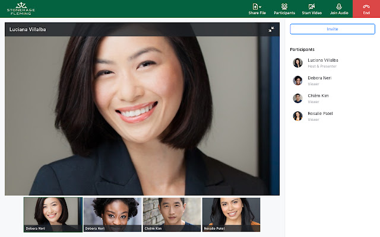Click the Chiêm Kim name in the participants list

coord(318,95)
